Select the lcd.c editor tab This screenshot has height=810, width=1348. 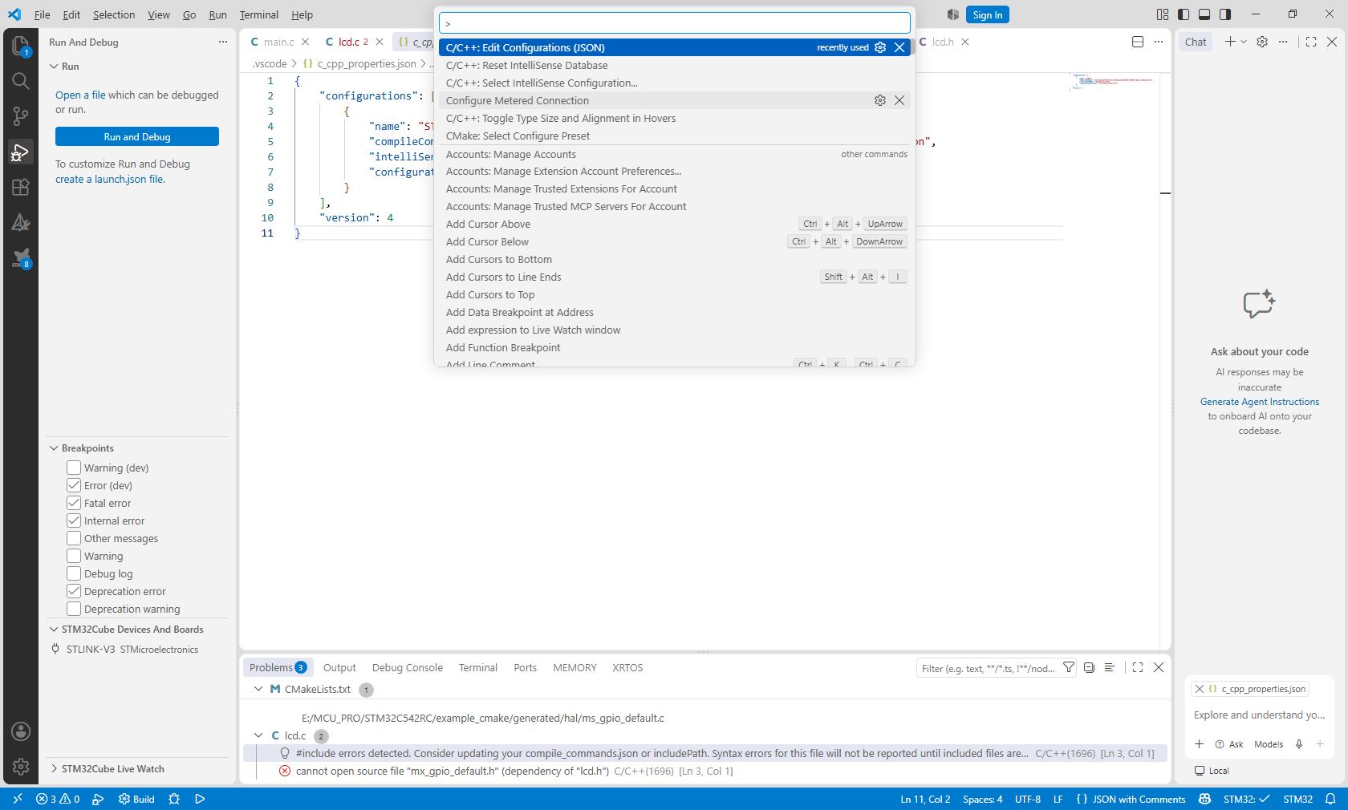[x=348, y=42]
